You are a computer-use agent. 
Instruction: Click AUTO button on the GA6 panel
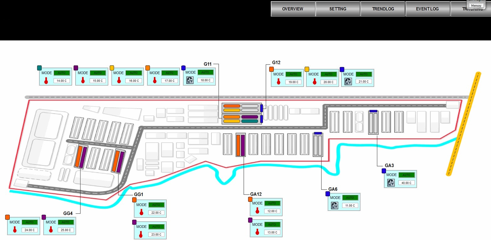pos(350,197)
